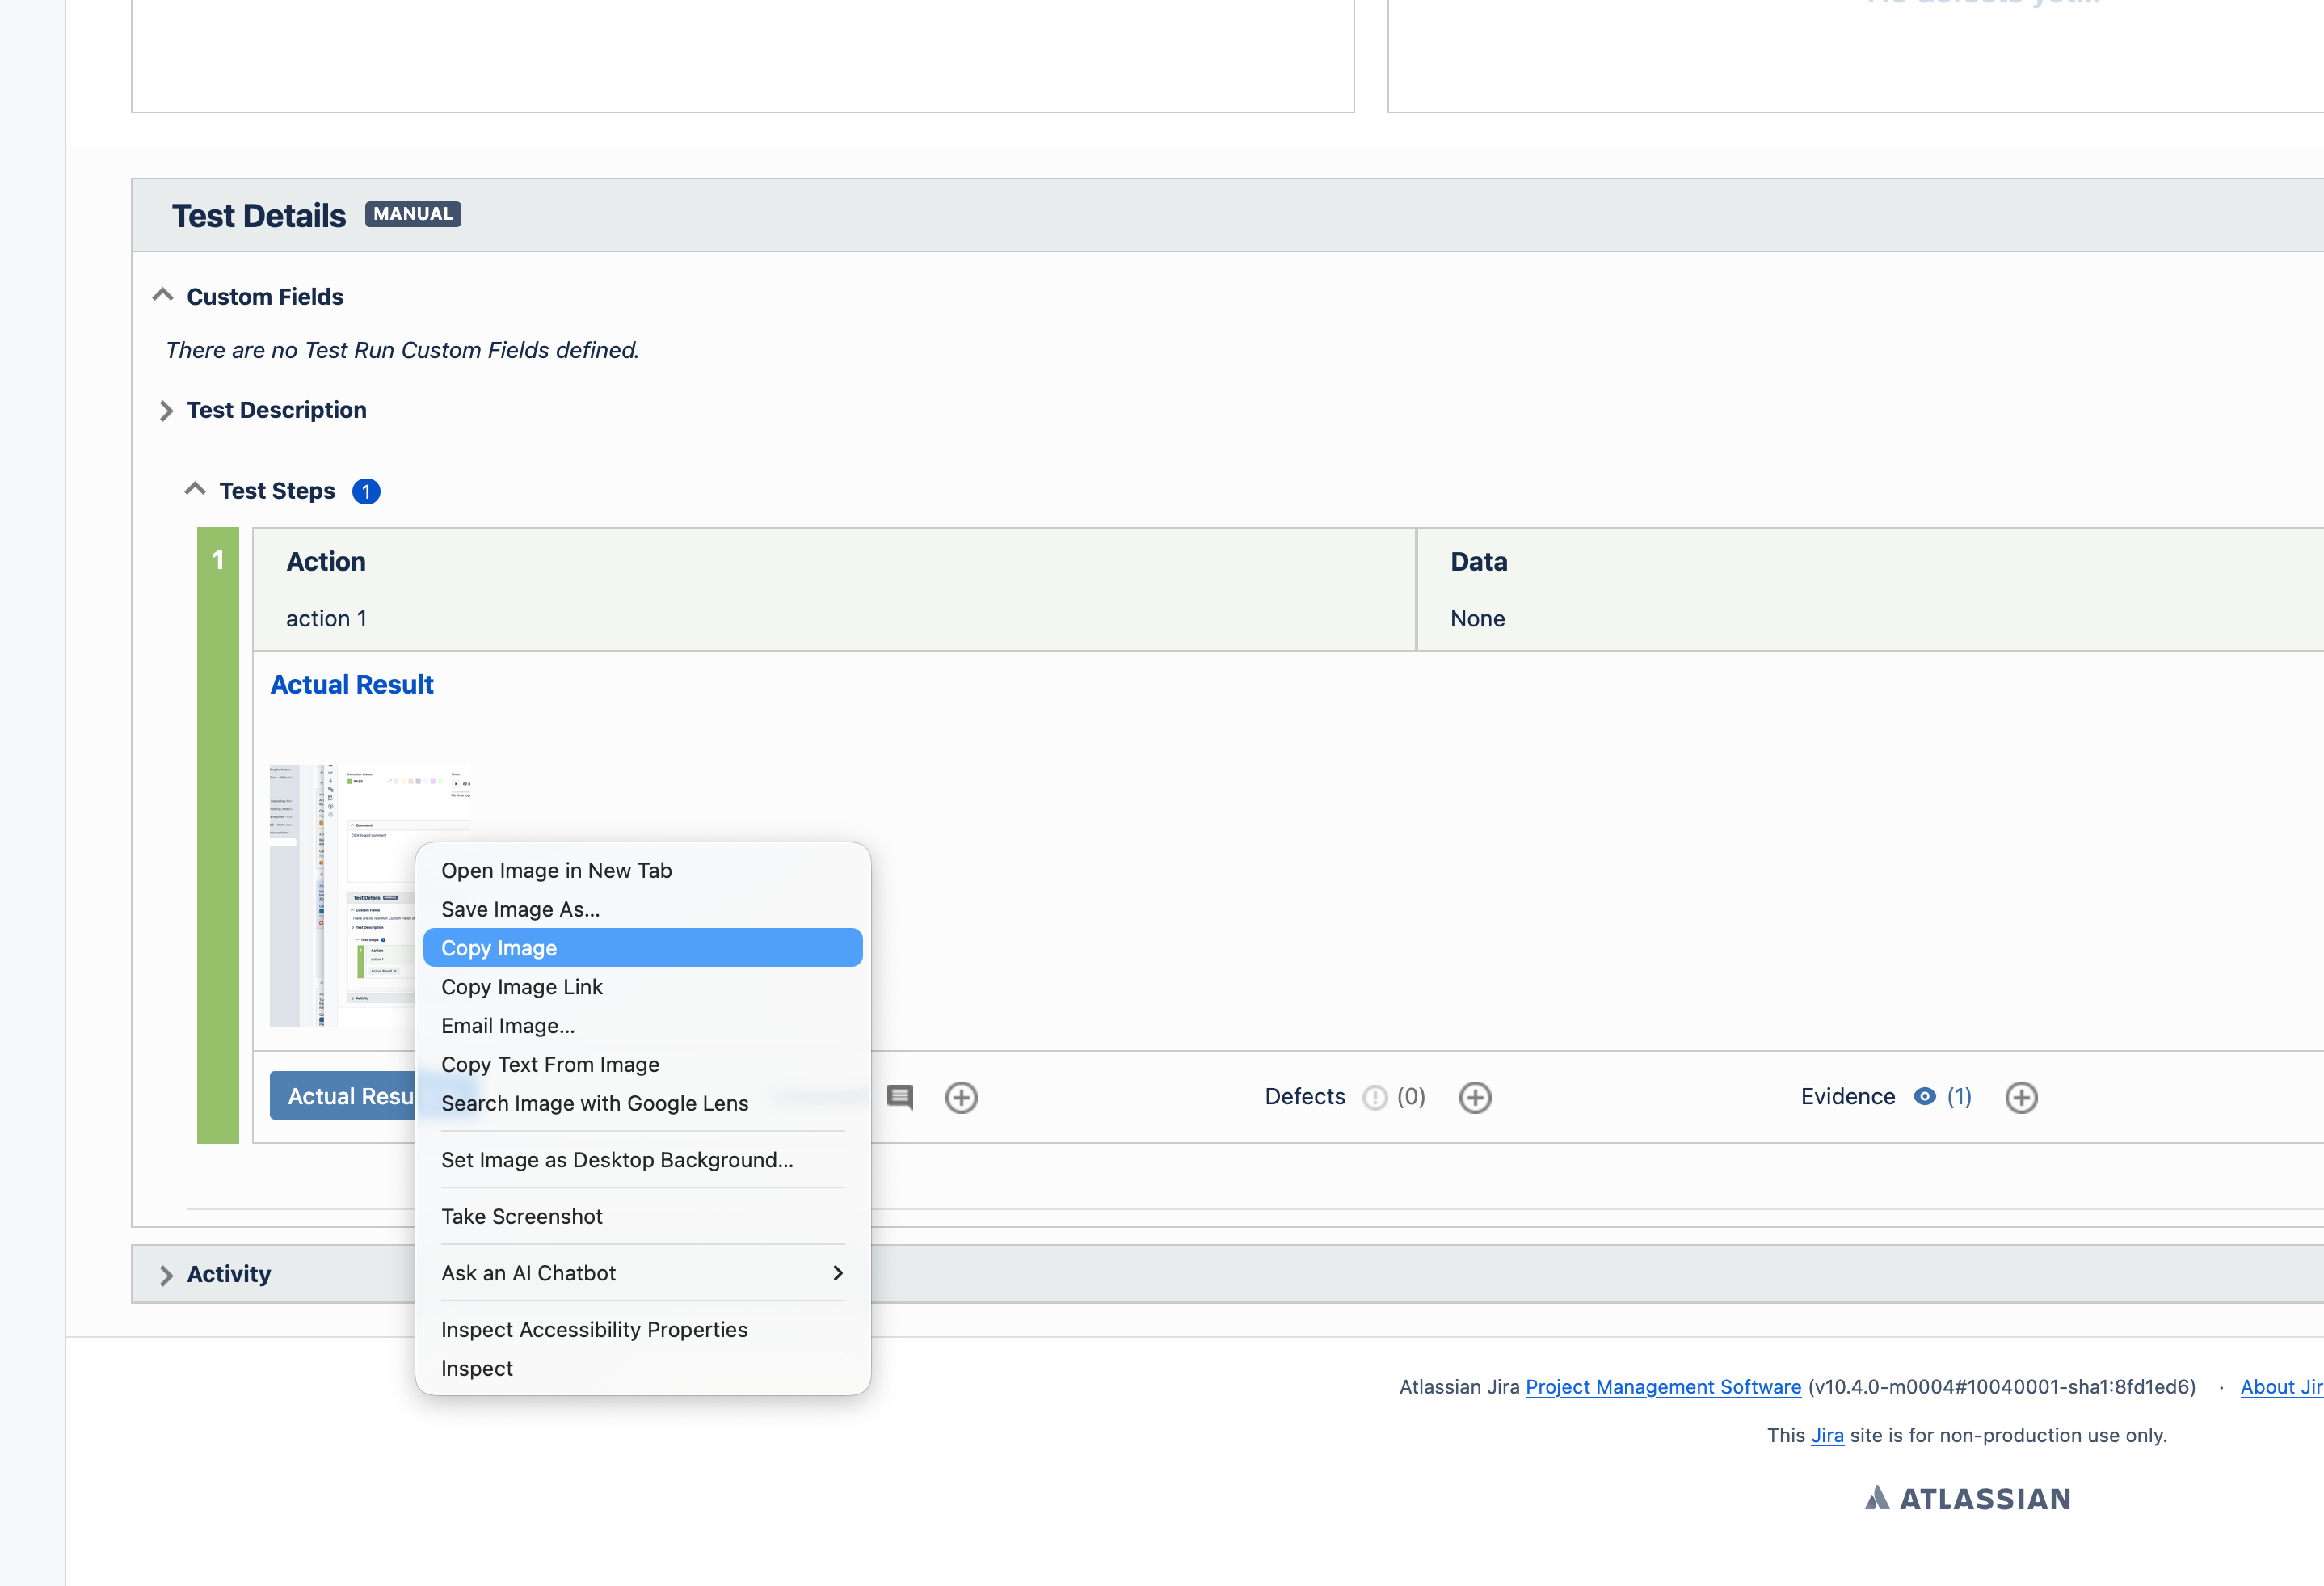Select Set Image as Desktop Background...

643,1160
